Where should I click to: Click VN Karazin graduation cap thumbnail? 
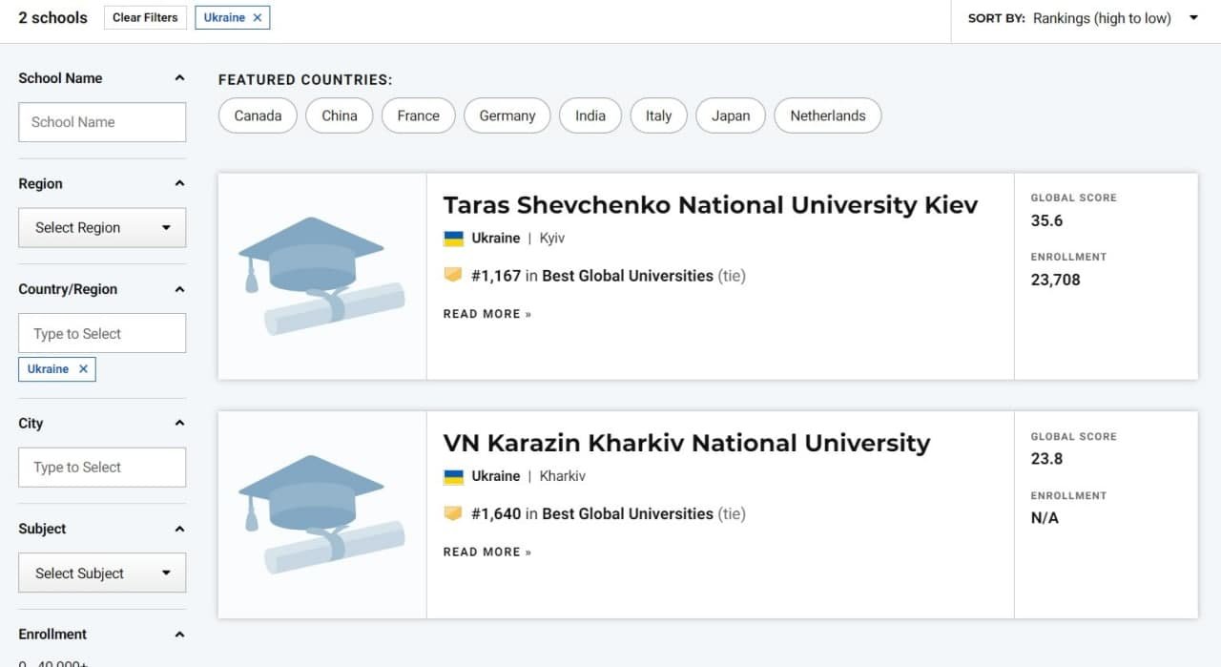(321, 514)
